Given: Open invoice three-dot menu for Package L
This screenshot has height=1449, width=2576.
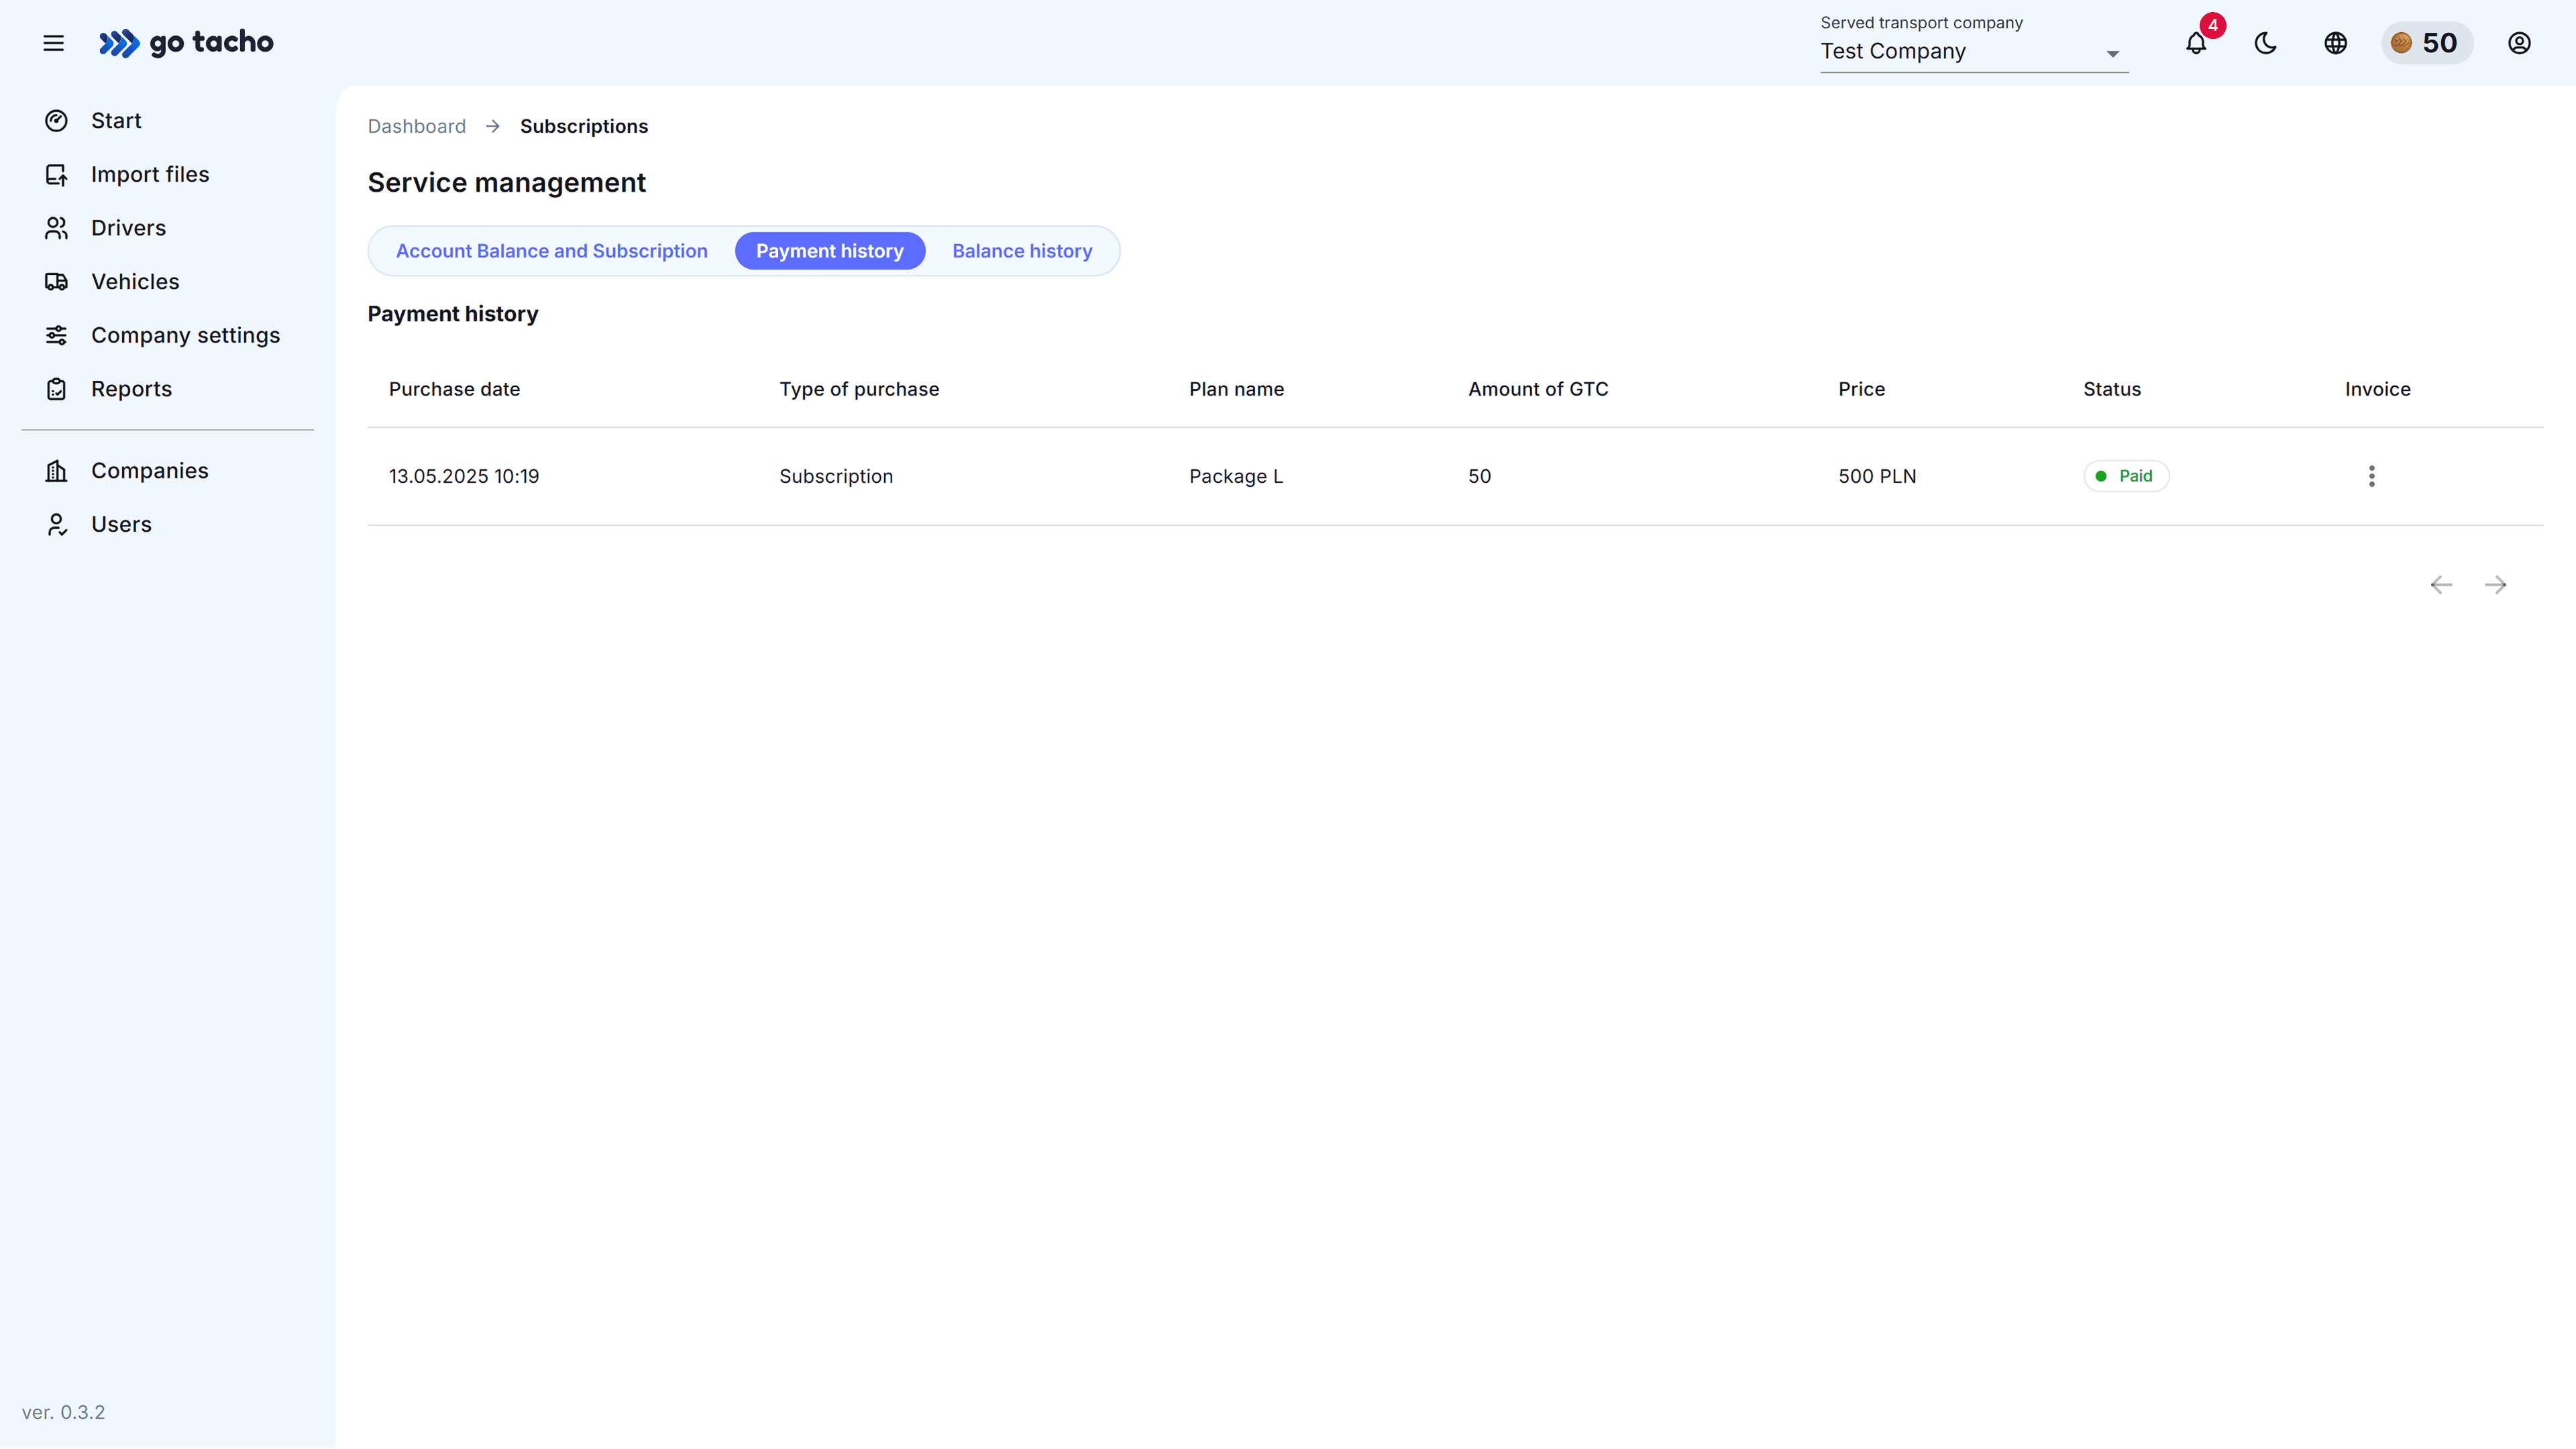Looking at the screenshot, I should tap(2372, 477).
